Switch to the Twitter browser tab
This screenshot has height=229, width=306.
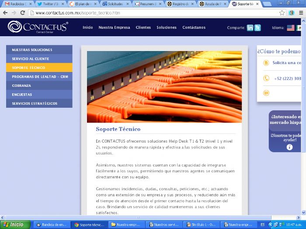click(x=51, y=4)
